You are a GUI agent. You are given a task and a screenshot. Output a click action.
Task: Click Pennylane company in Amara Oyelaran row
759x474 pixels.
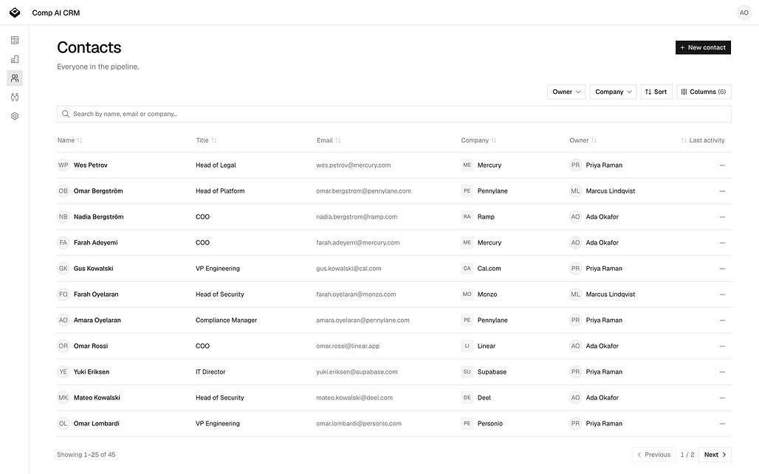click(x=492, y=320)
